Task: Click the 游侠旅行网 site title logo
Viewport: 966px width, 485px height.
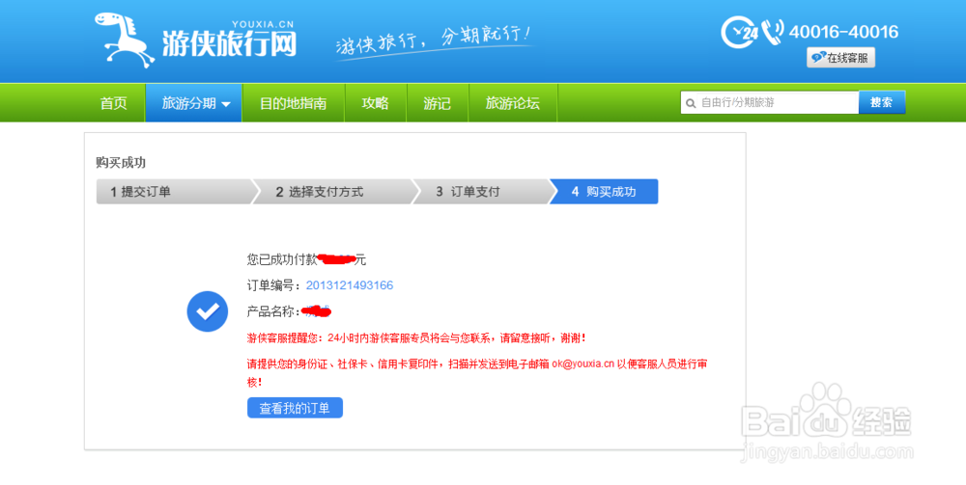Action: pyautogui.click(x=229, y=43)
